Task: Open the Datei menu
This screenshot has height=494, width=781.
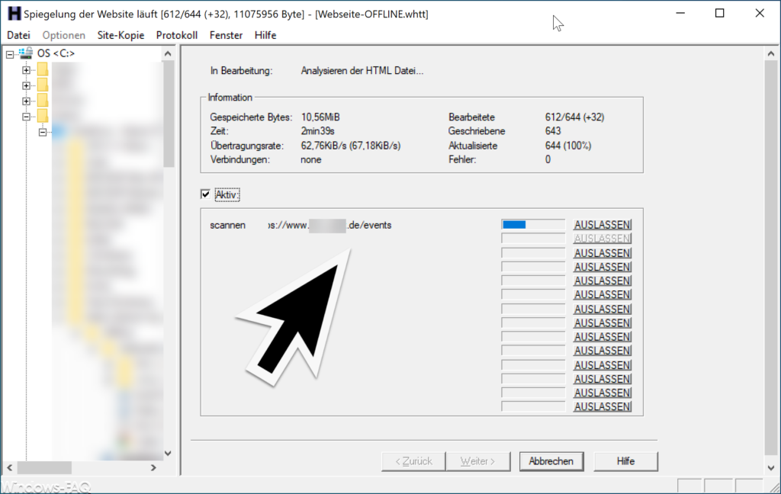Action: coord(18,35)
